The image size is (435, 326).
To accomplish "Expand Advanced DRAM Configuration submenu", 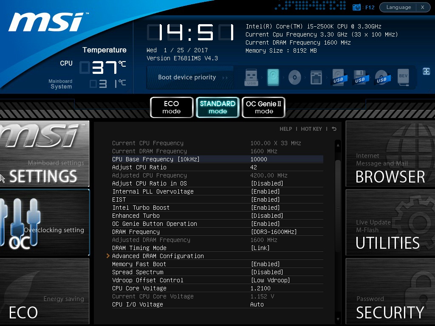I will pos(158,256).
